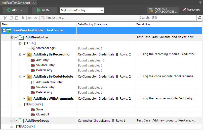Click the AddNewGroup description text

tap(166, 120)
